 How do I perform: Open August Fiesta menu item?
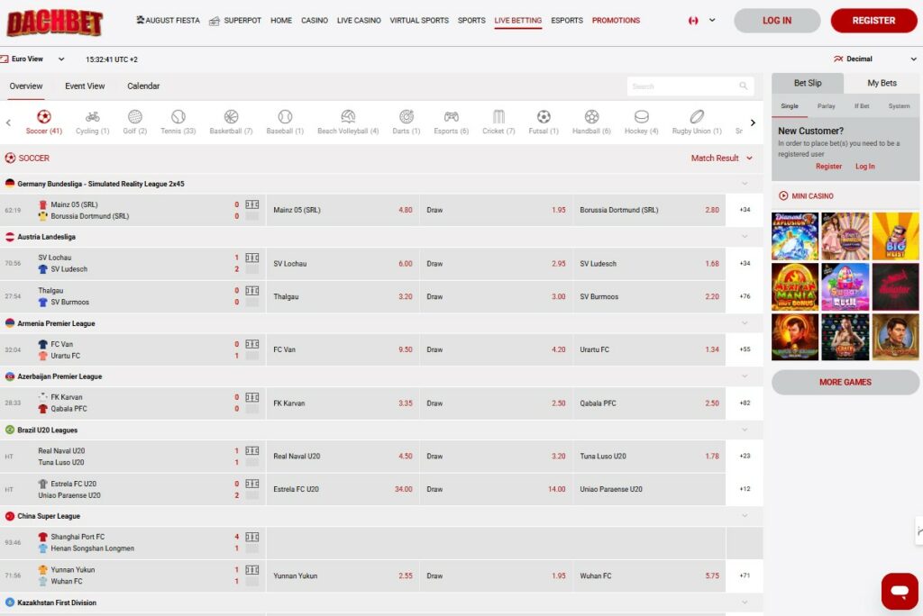(168, 20)
